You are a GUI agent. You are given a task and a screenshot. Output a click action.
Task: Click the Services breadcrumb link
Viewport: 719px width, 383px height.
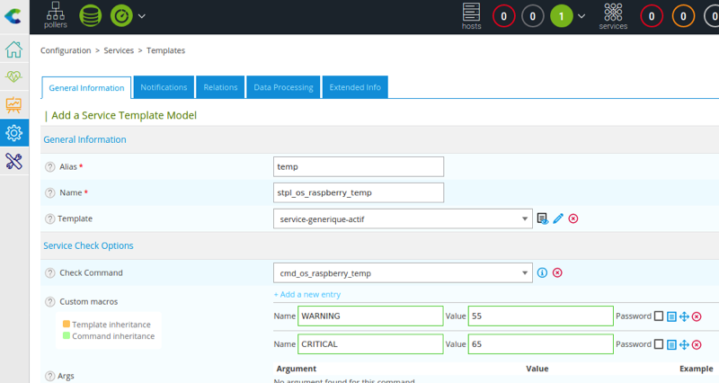point(119,51)
